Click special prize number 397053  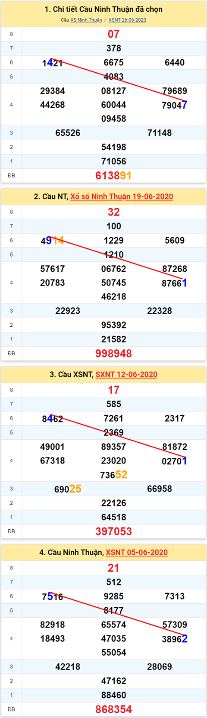click(113, 531)
